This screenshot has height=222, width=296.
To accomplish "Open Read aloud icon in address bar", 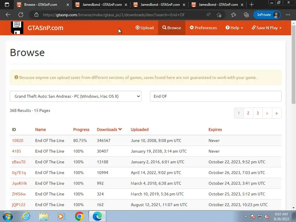I will (208, 15).
